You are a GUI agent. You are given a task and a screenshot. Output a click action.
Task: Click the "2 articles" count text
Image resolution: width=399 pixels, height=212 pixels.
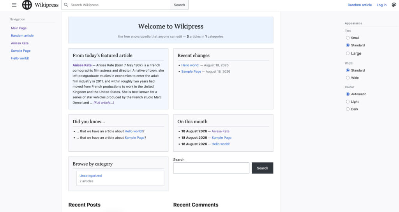pyautogui.click(x=86, y=181)
